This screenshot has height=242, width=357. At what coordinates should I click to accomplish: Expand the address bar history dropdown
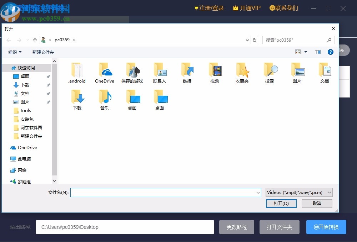coord(247,40)
